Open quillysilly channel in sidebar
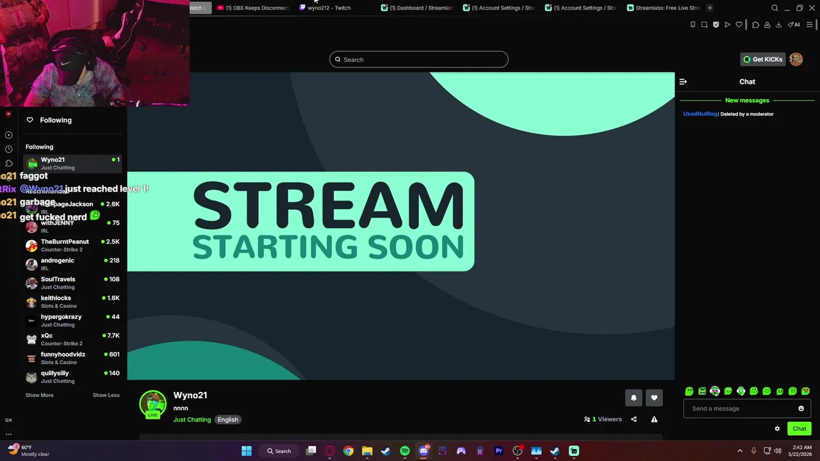Image resolution: width=820 pixels, height=461 pixels. coord(72,376)
